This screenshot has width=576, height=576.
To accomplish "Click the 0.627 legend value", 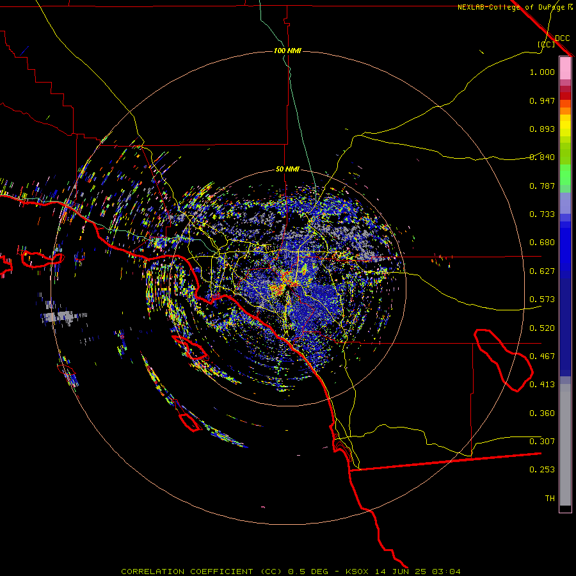I will pyautogui.click(x=542, y=271).
